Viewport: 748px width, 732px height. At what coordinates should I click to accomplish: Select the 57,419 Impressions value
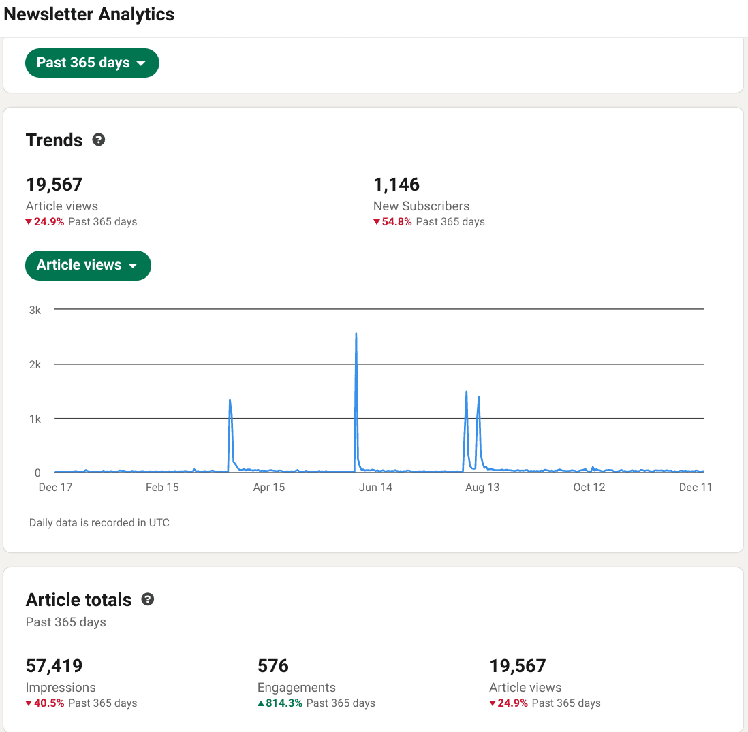(x=54, y=666)
